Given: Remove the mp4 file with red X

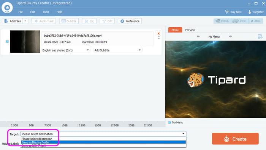Looking at the screenshot, I should (x=158, y=33).
